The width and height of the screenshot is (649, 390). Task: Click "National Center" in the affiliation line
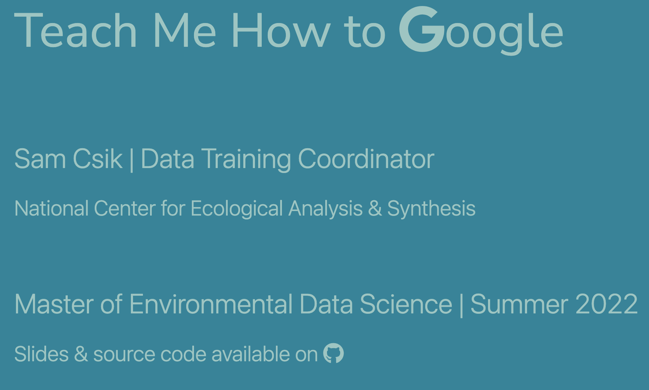point(85,208)
